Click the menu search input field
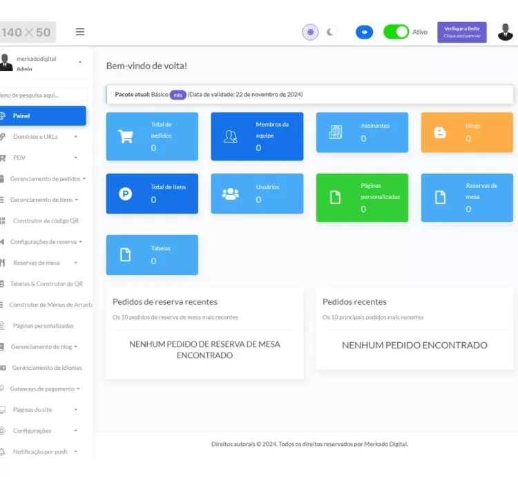This screenshot has width=518, height=477. click(x=43, y=95)
